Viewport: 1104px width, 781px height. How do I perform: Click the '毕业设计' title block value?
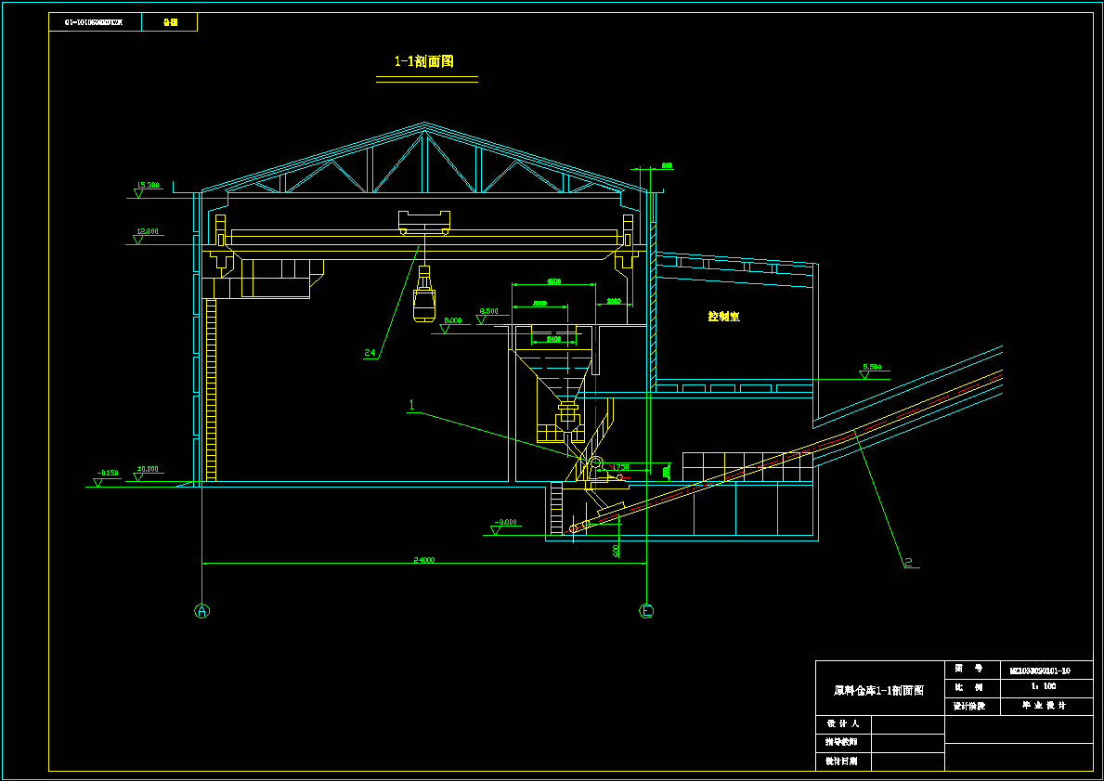click(1045, 706)
